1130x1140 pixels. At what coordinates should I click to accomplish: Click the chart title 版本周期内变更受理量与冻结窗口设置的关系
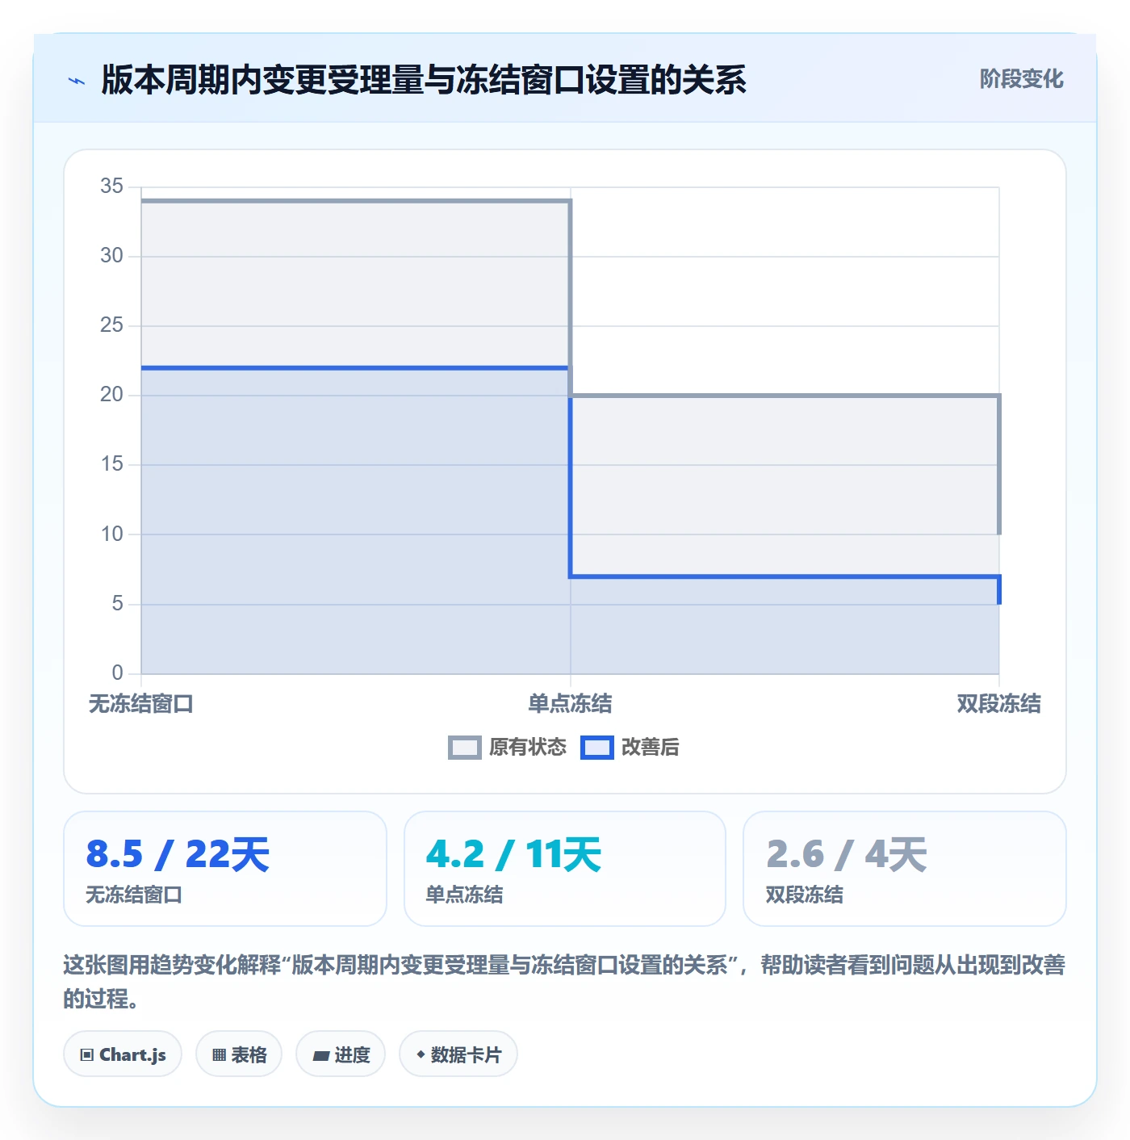point(424,80)
